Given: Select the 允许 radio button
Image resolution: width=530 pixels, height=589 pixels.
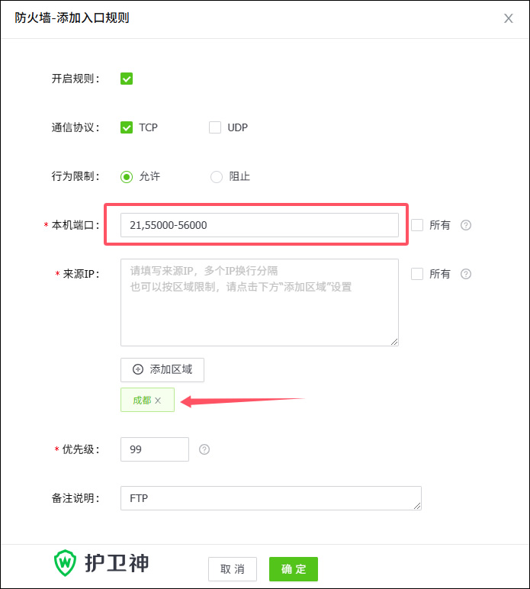Looking at the screenshot, I should click(127, 176).
